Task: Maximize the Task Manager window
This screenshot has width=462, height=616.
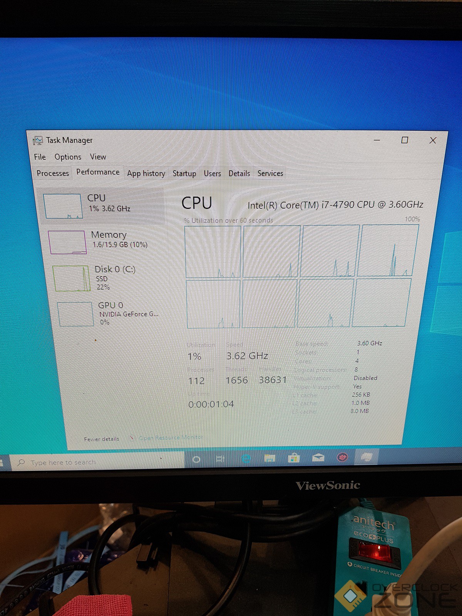Action: coord(405,140)
